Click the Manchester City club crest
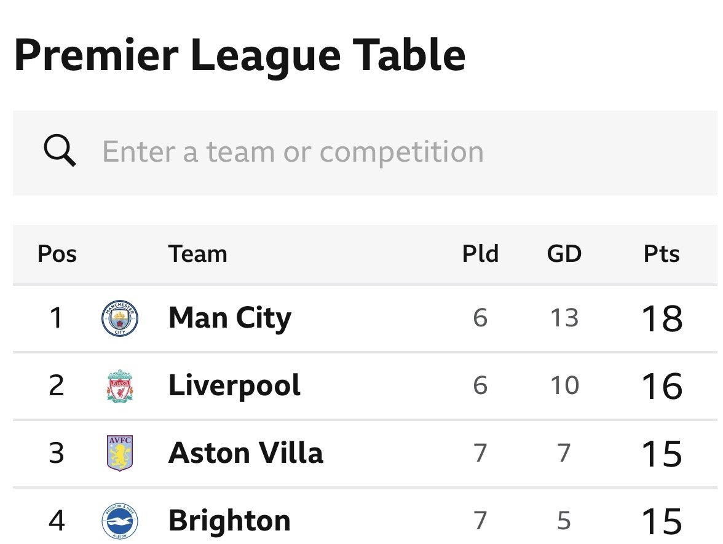 pos(119,318)
